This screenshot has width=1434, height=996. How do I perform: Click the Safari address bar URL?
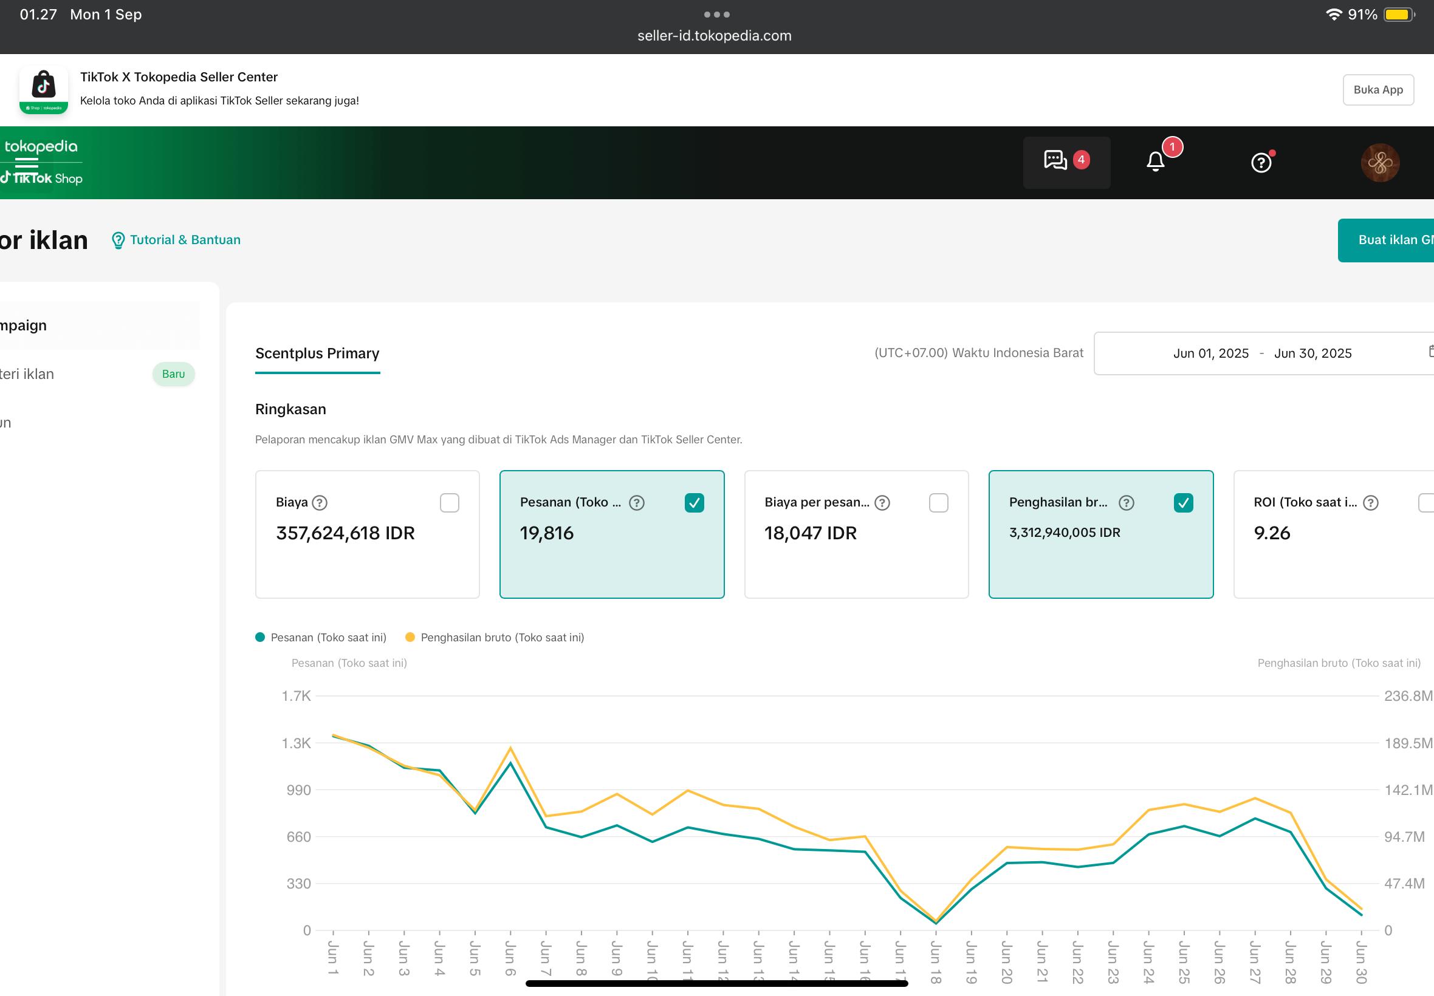pyautogui.click(x=714, y=36)
